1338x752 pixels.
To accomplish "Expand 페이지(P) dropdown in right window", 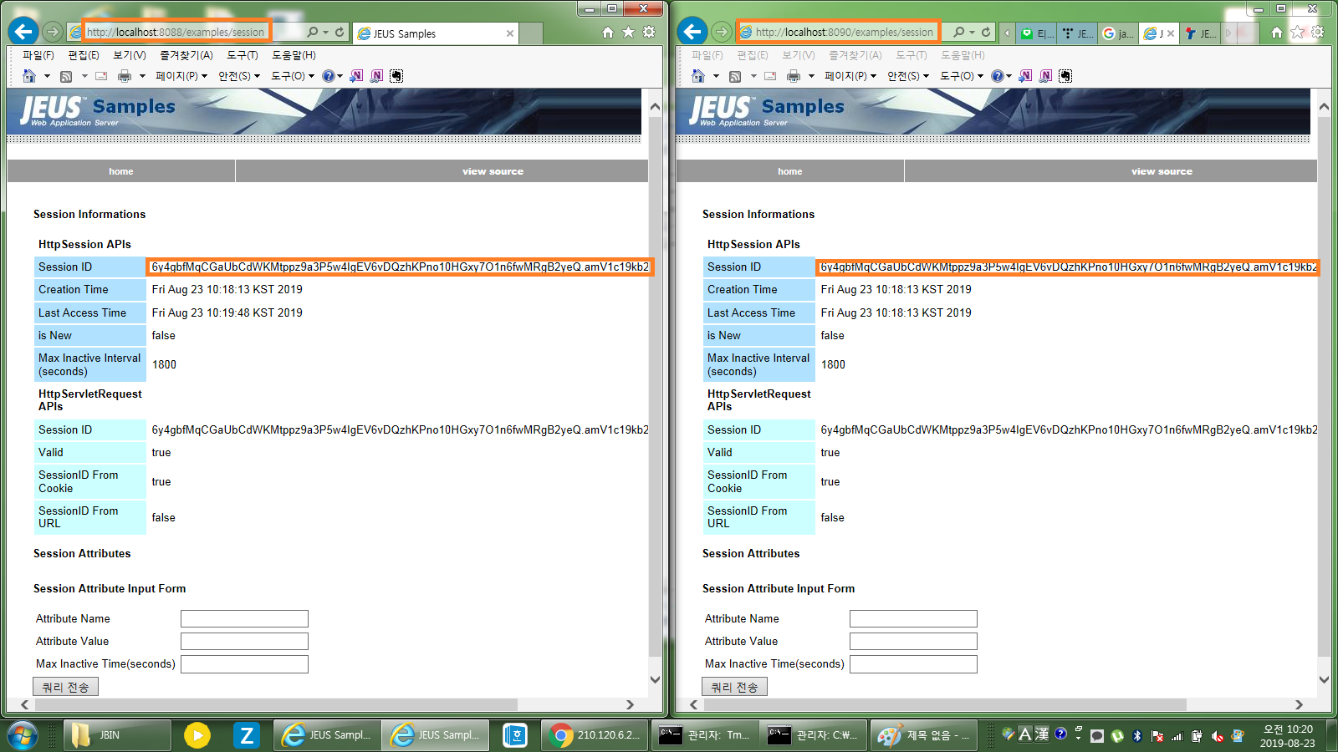I will pyautogui.click(x=850, y=76).
